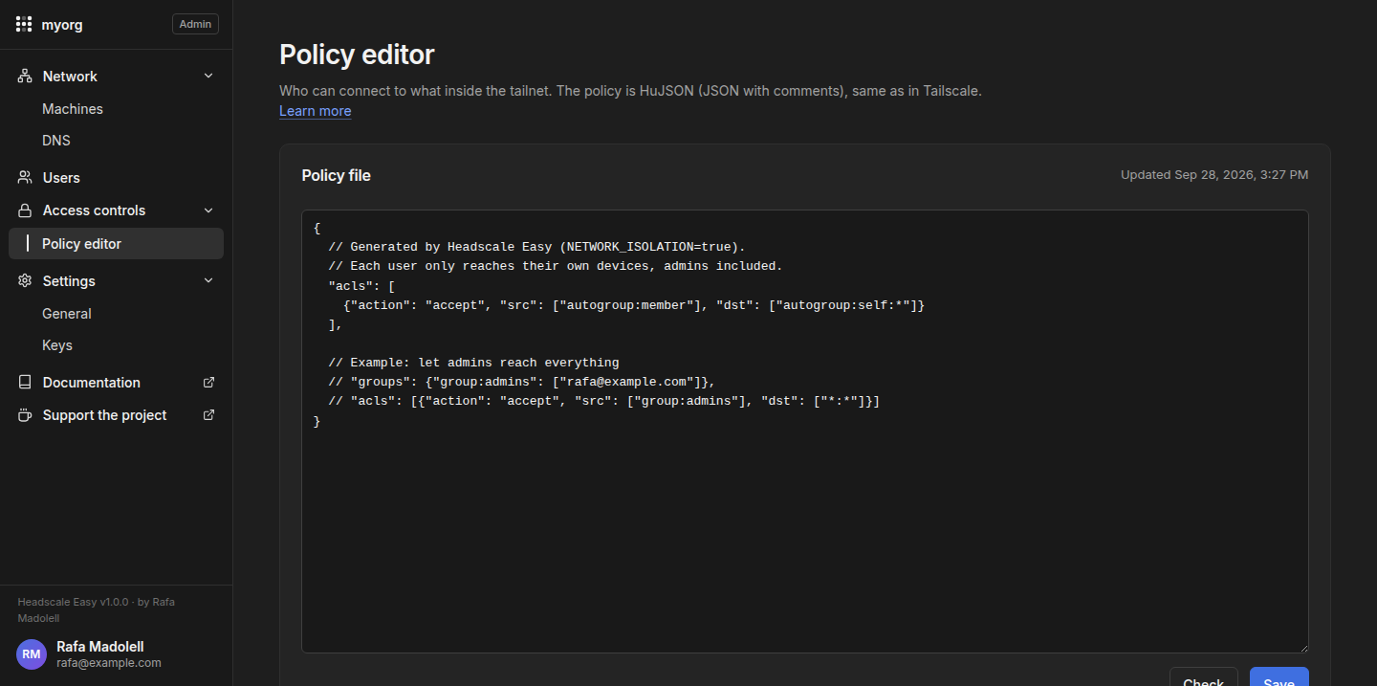Collapse the Settings section chevron
Screen dimensions: 1377x686
pos(209,281)
